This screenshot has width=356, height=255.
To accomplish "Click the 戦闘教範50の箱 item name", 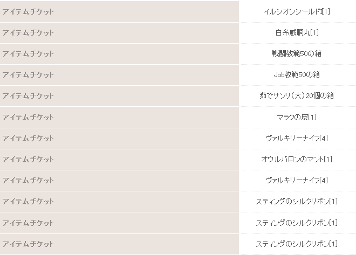I will (x=297, y=53).
